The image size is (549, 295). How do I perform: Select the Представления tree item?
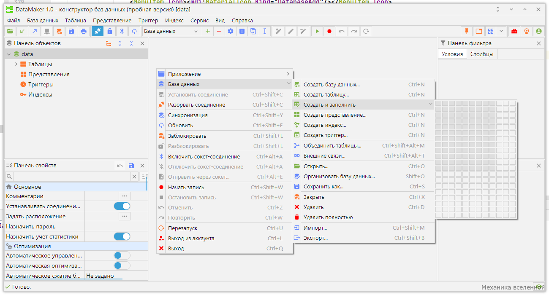[49, 74]
